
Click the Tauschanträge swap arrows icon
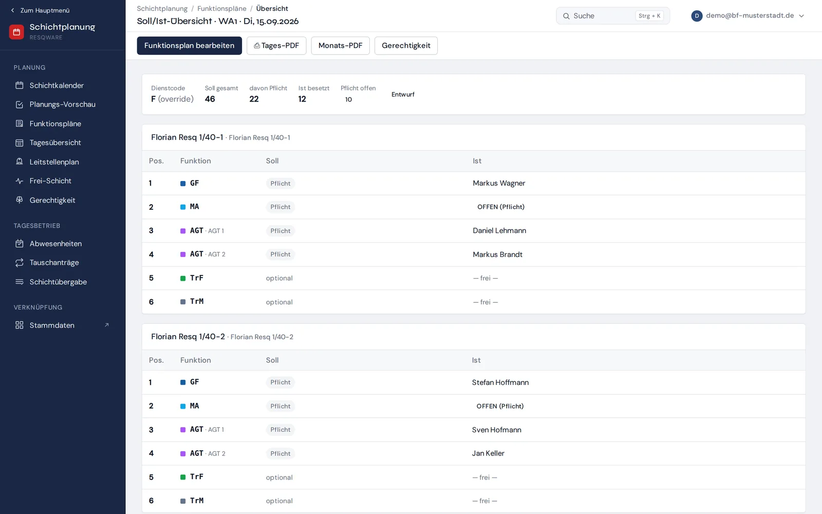tap(20, 263)
